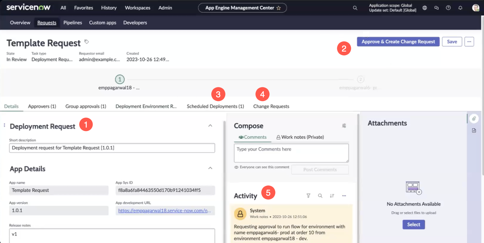The image size is (484, 243).
Task: Click the Deployment Requ... task type value
Action: [52, 59]
